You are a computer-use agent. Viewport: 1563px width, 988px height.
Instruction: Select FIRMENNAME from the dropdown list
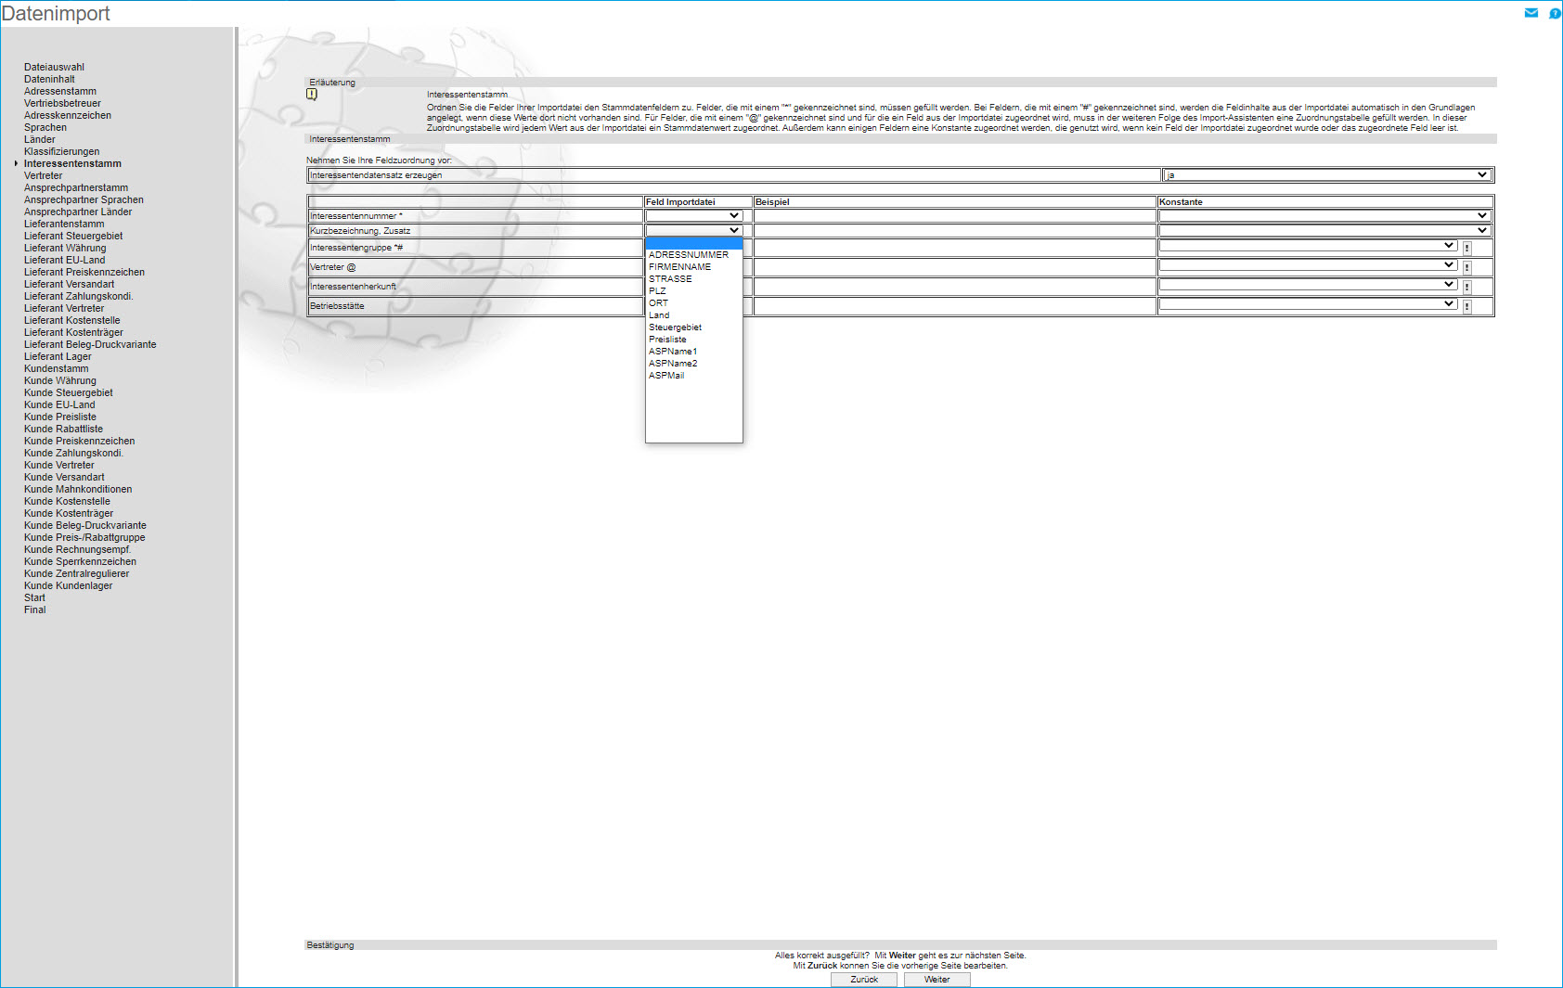(x=693, y=267)
